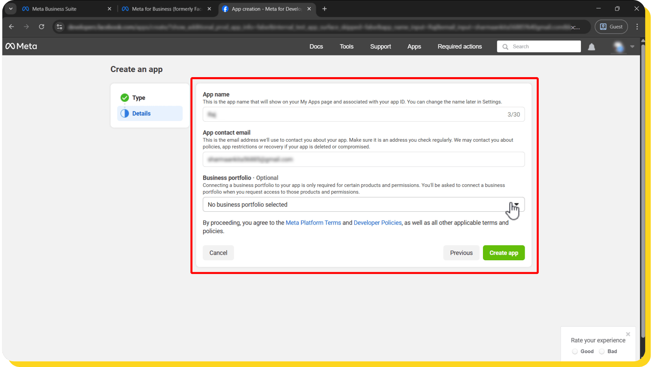Select the Type step in the sidebar
The height and width of the screenshot is (367, 653).
pyautogui.click(x=138, y=98)
